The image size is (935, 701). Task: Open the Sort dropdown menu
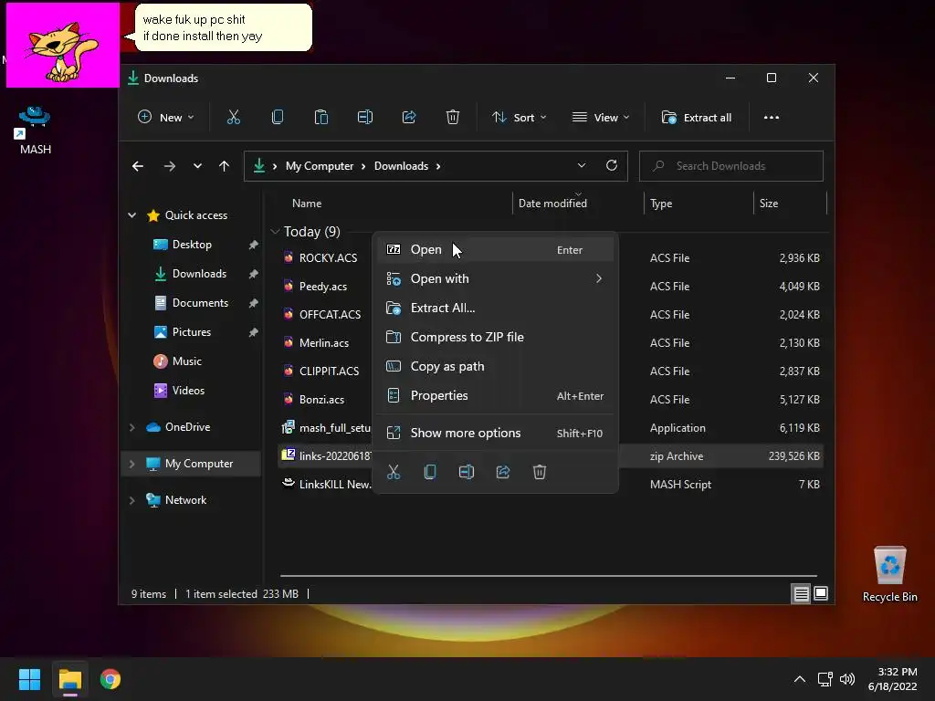pos(519,118)
